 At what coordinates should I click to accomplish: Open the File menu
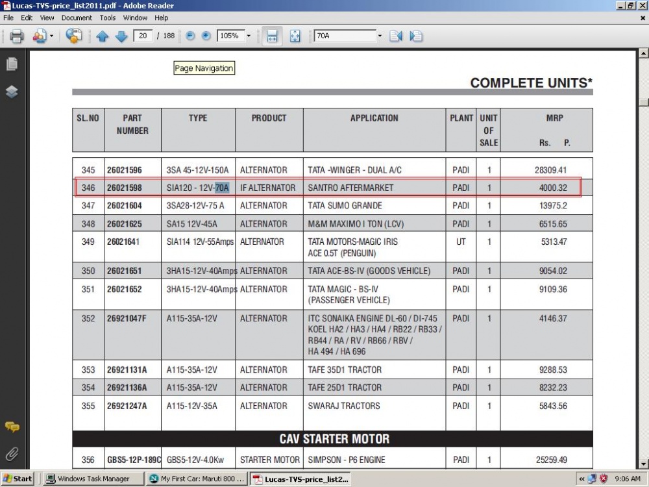(x=8, y=18)
